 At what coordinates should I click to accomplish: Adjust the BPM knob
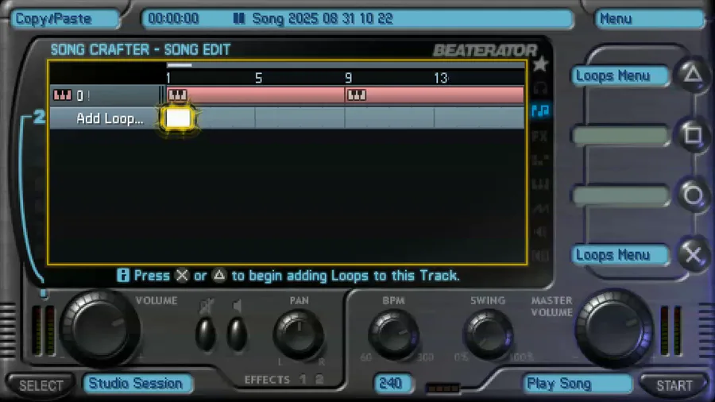393,335
